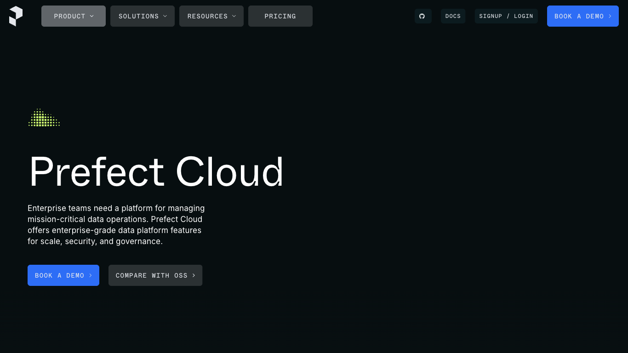Open the Pricing page

click(280, 16)
